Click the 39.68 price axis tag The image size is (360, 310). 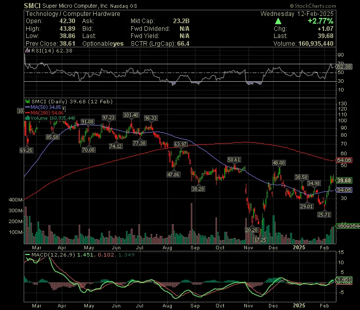tap(344, 180)
